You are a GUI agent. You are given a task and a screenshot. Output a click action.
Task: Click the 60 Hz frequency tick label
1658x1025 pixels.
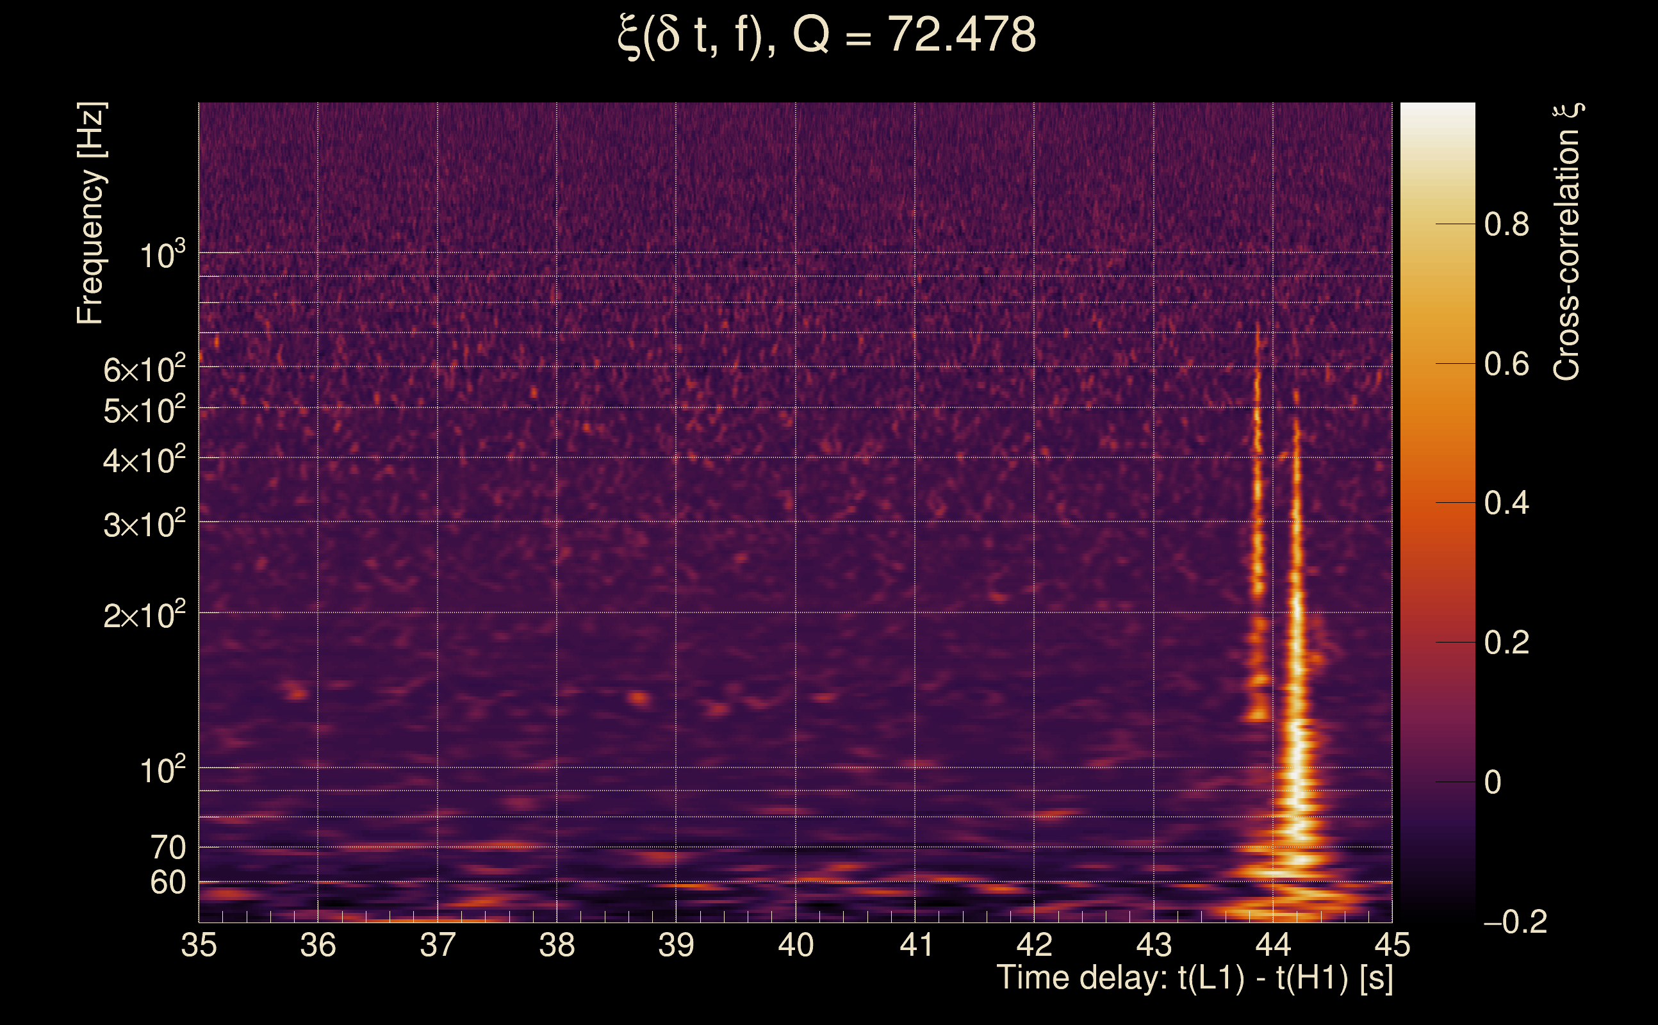click(x=167, y=883)
